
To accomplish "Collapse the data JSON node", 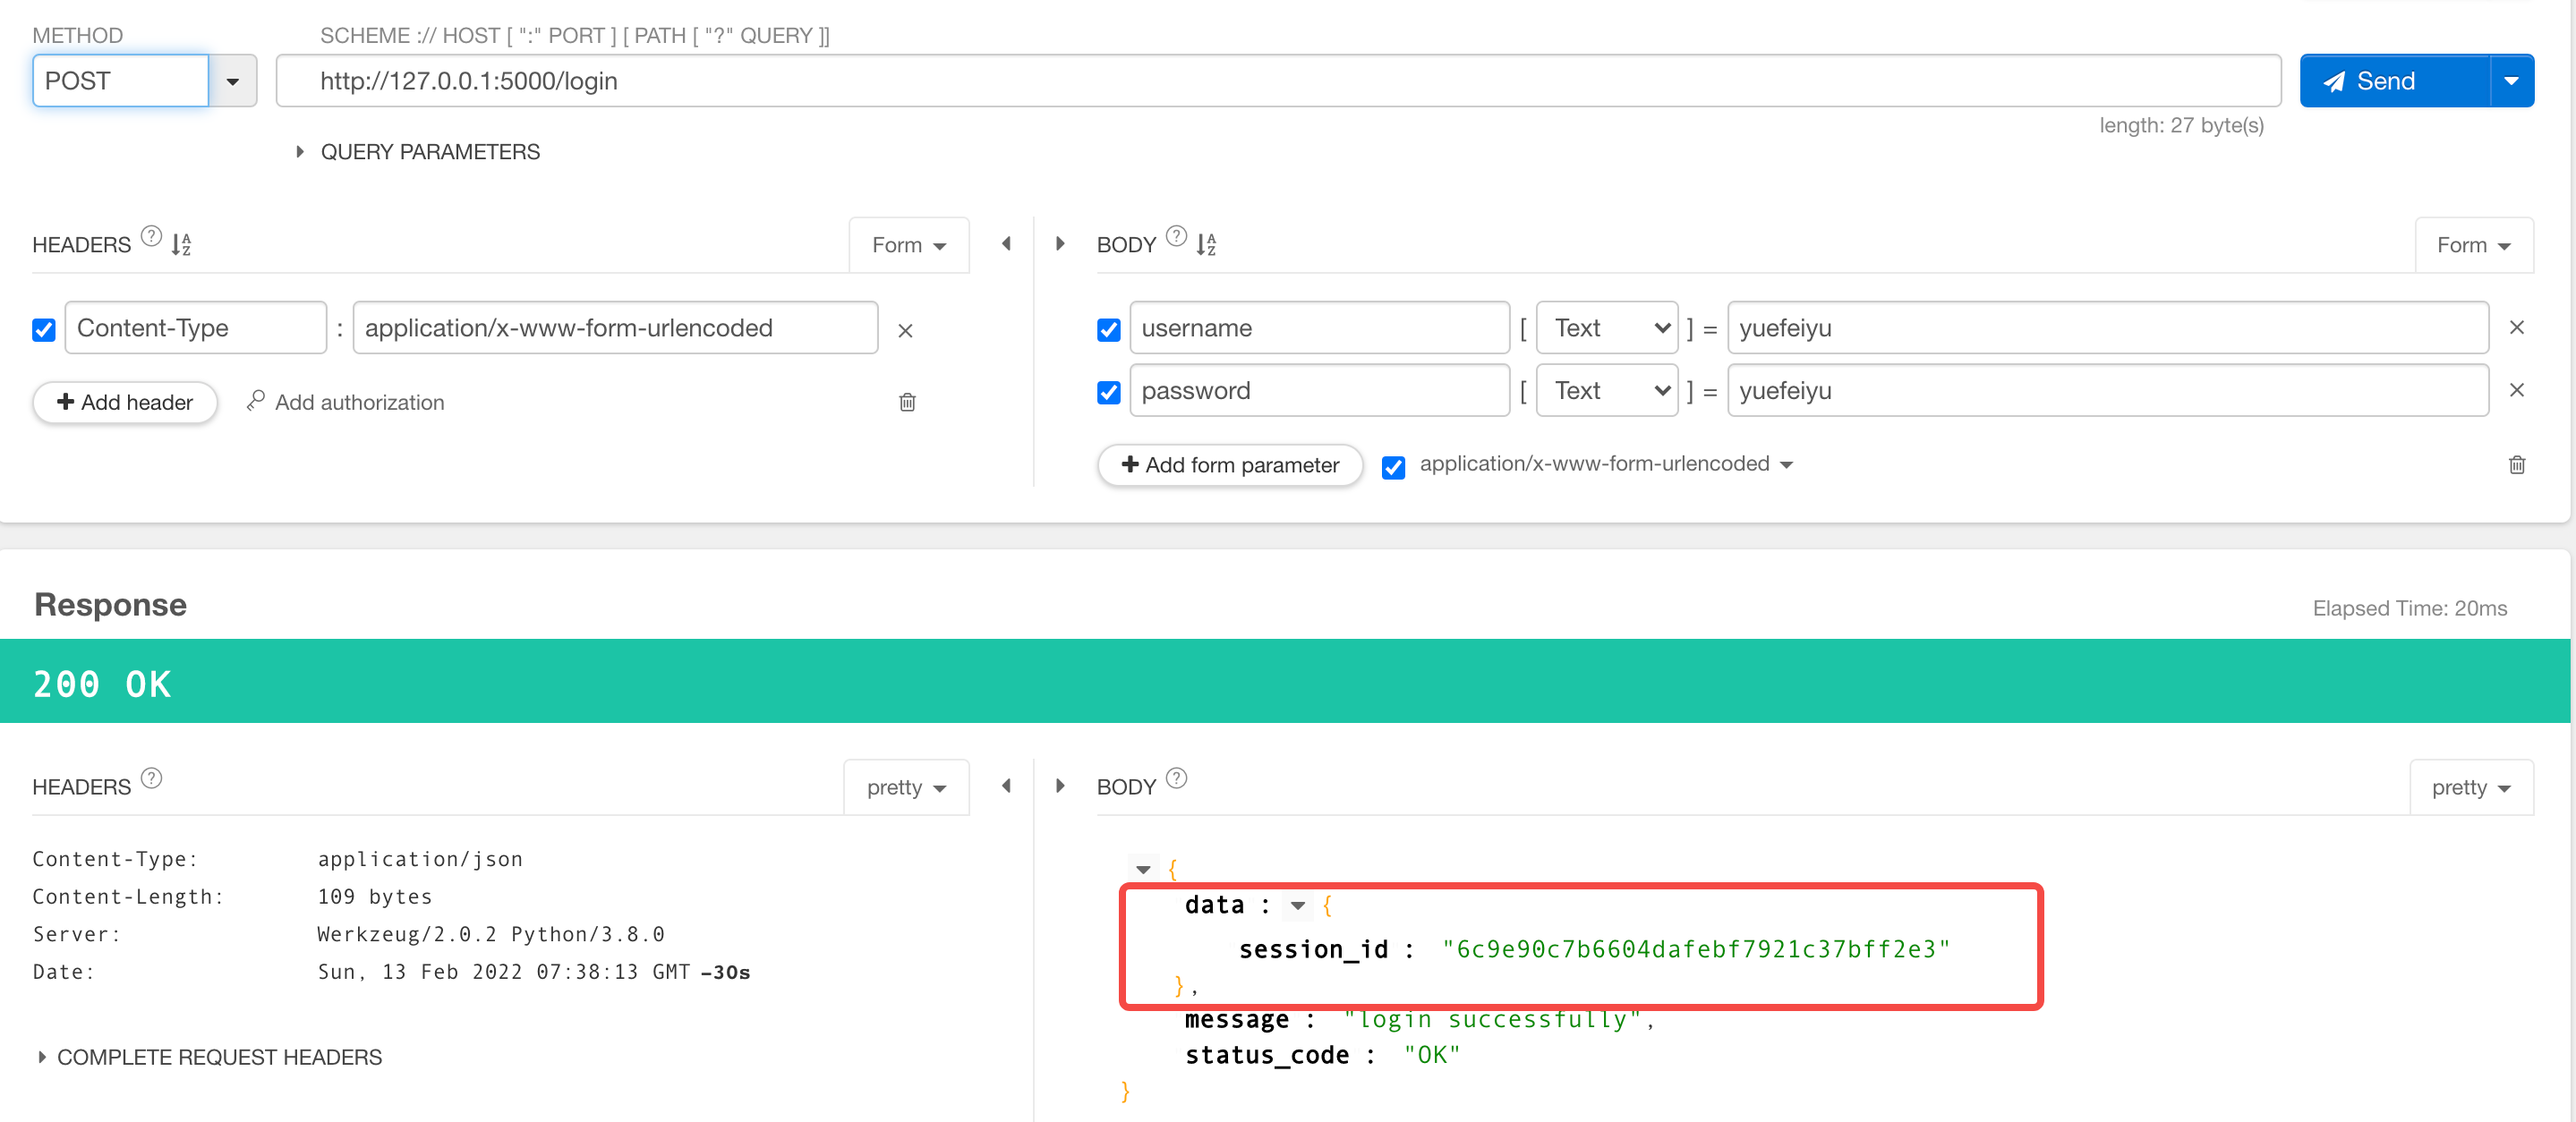I will (1297, 907).
